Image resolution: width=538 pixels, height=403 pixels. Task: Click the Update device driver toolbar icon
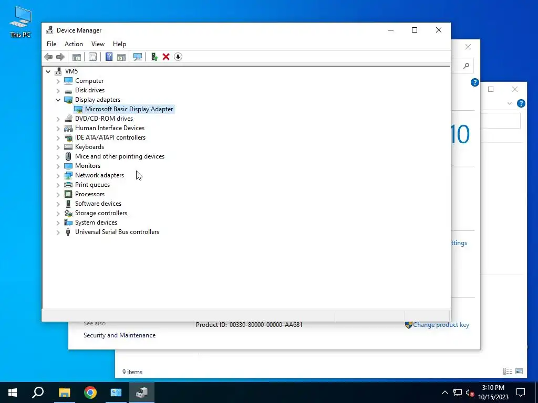154,57
